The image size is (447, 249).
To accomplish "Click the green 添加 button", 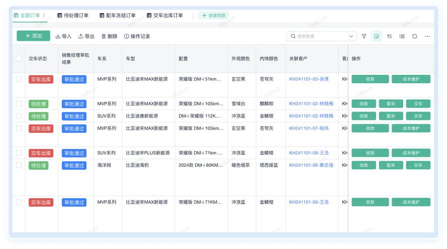I will point(33,36).
